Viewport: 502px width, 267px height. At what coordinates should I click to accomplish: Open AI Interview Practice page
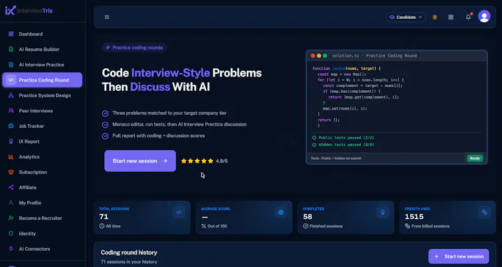(42, 65)
